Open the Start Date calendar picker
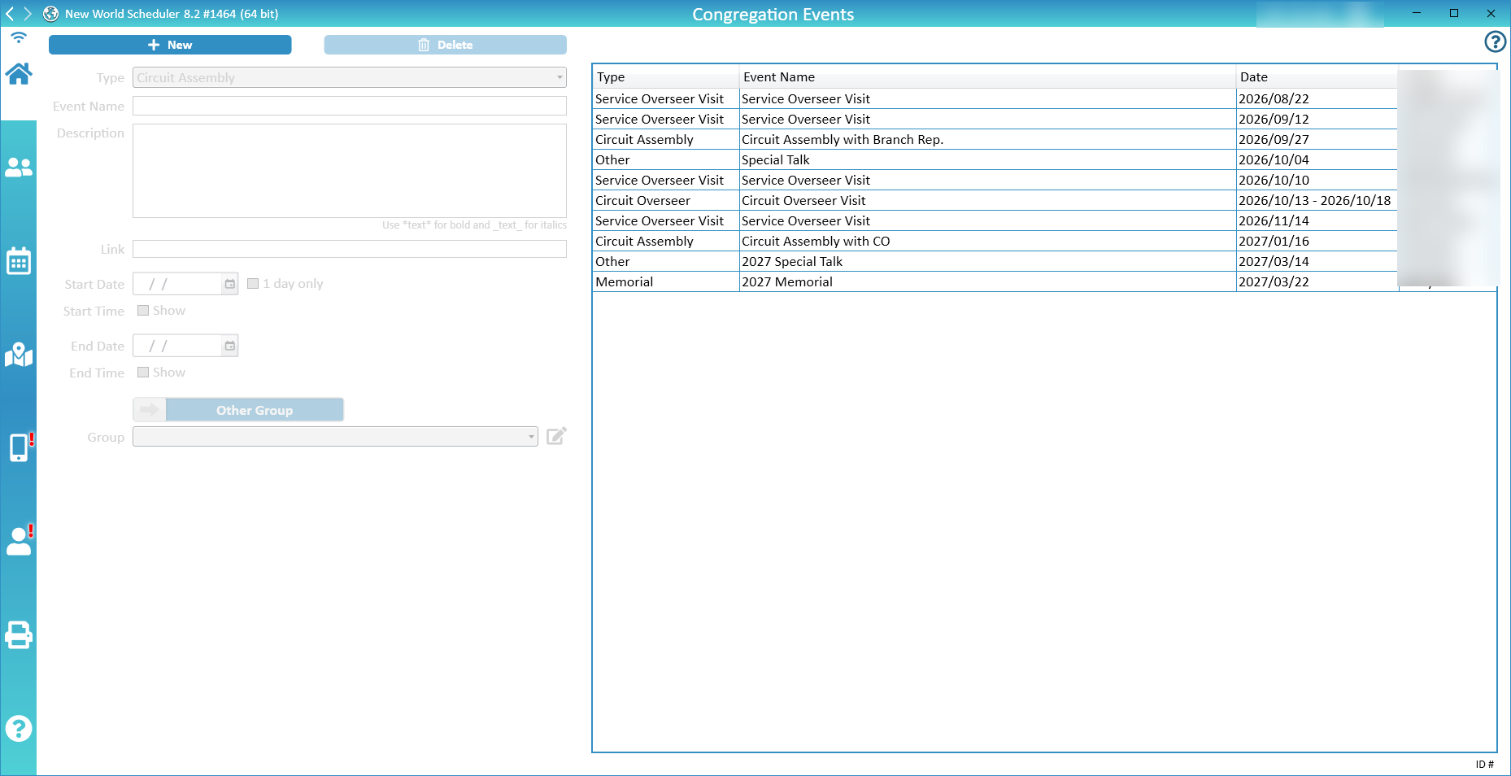 (x=230, y=284)
